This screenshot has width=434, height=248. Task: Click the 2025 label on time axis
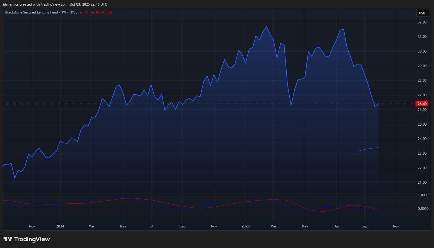tap(246, 226)
